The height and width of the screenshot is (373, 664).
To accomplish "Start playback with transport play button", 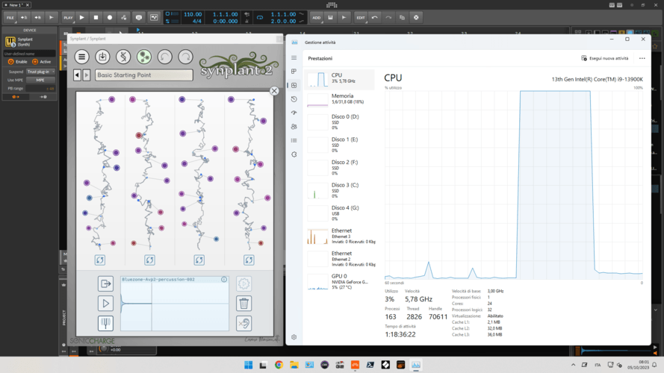I will pyautogui.click(x=81, y=18).
